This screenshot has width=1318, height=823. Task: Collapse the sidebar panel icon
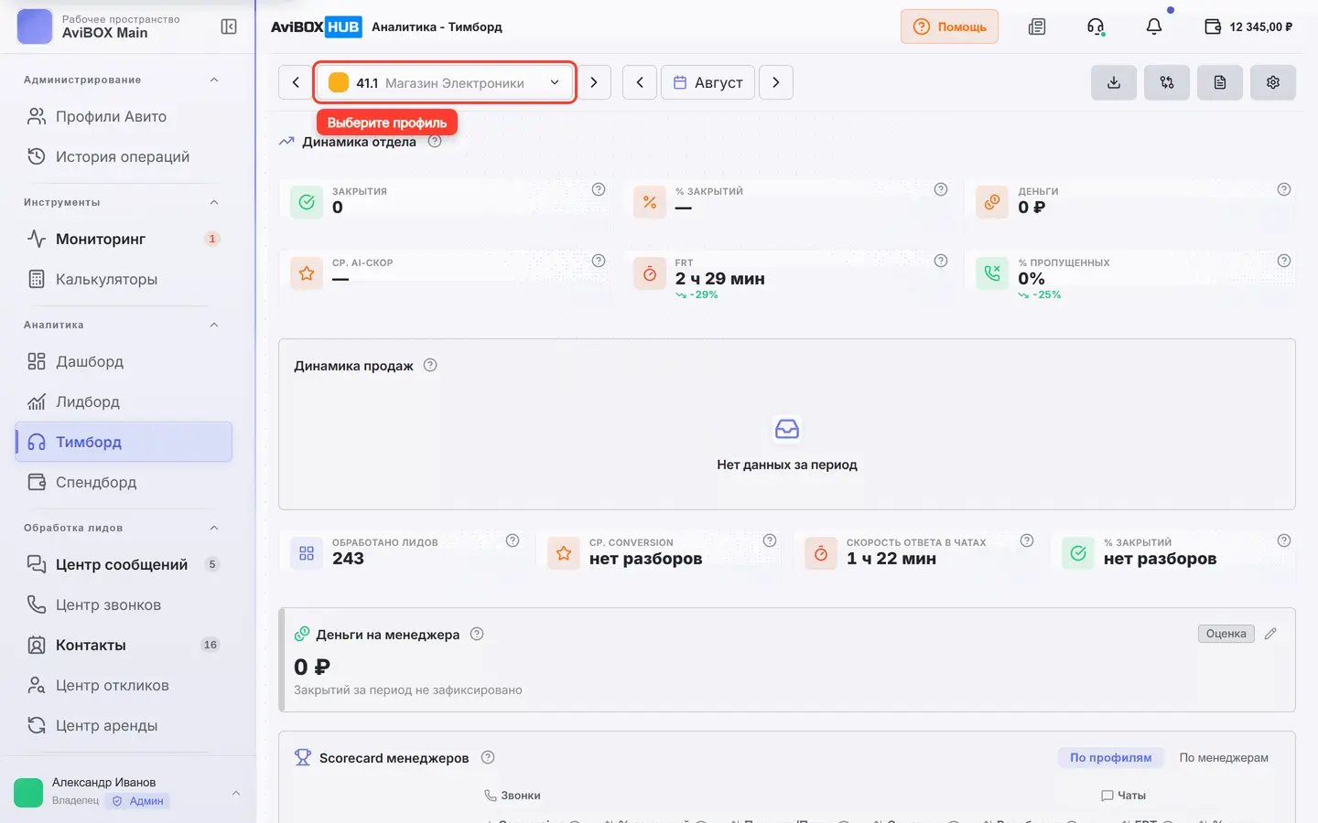[229, 27]
